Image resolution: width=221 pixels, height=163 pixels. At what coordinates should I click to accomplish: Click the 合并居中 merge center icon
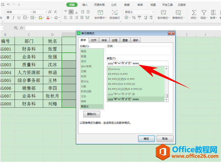[x=100, y=13]
